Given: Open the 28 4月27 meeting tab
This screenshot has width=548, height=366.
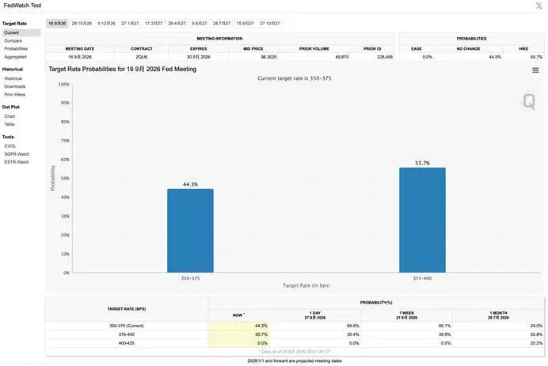Looking at the screenshot, I should click(177, 24).
